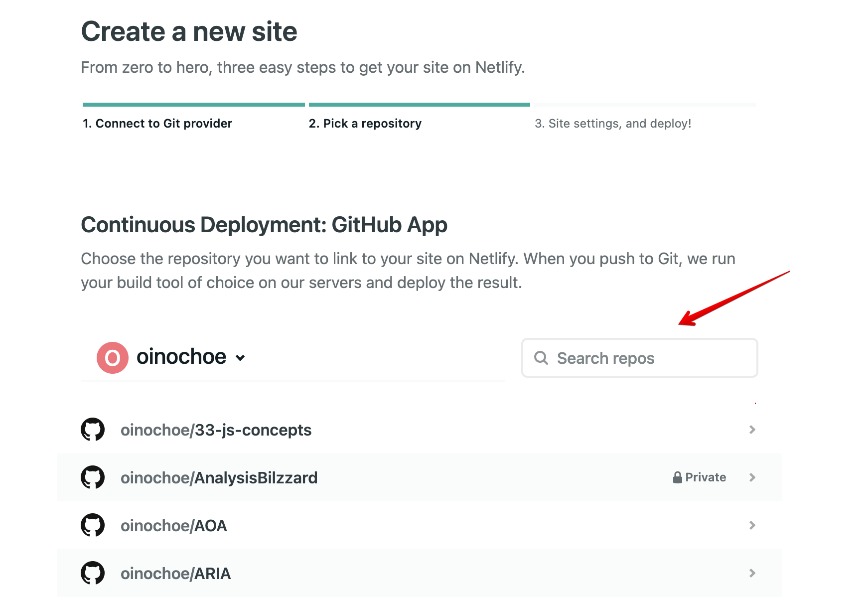Select step 2 Pick a repository
This screenshot has height=598, width=865.
[x=365, y=124]
